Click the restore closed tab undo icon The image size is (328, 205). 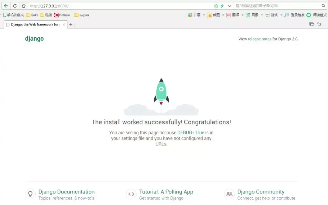click(x=319, y=24)
